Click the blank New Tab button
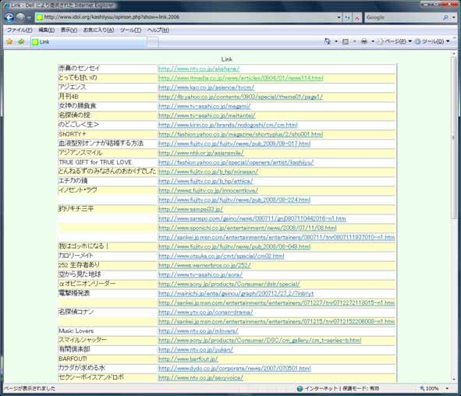 coord(153,42)
